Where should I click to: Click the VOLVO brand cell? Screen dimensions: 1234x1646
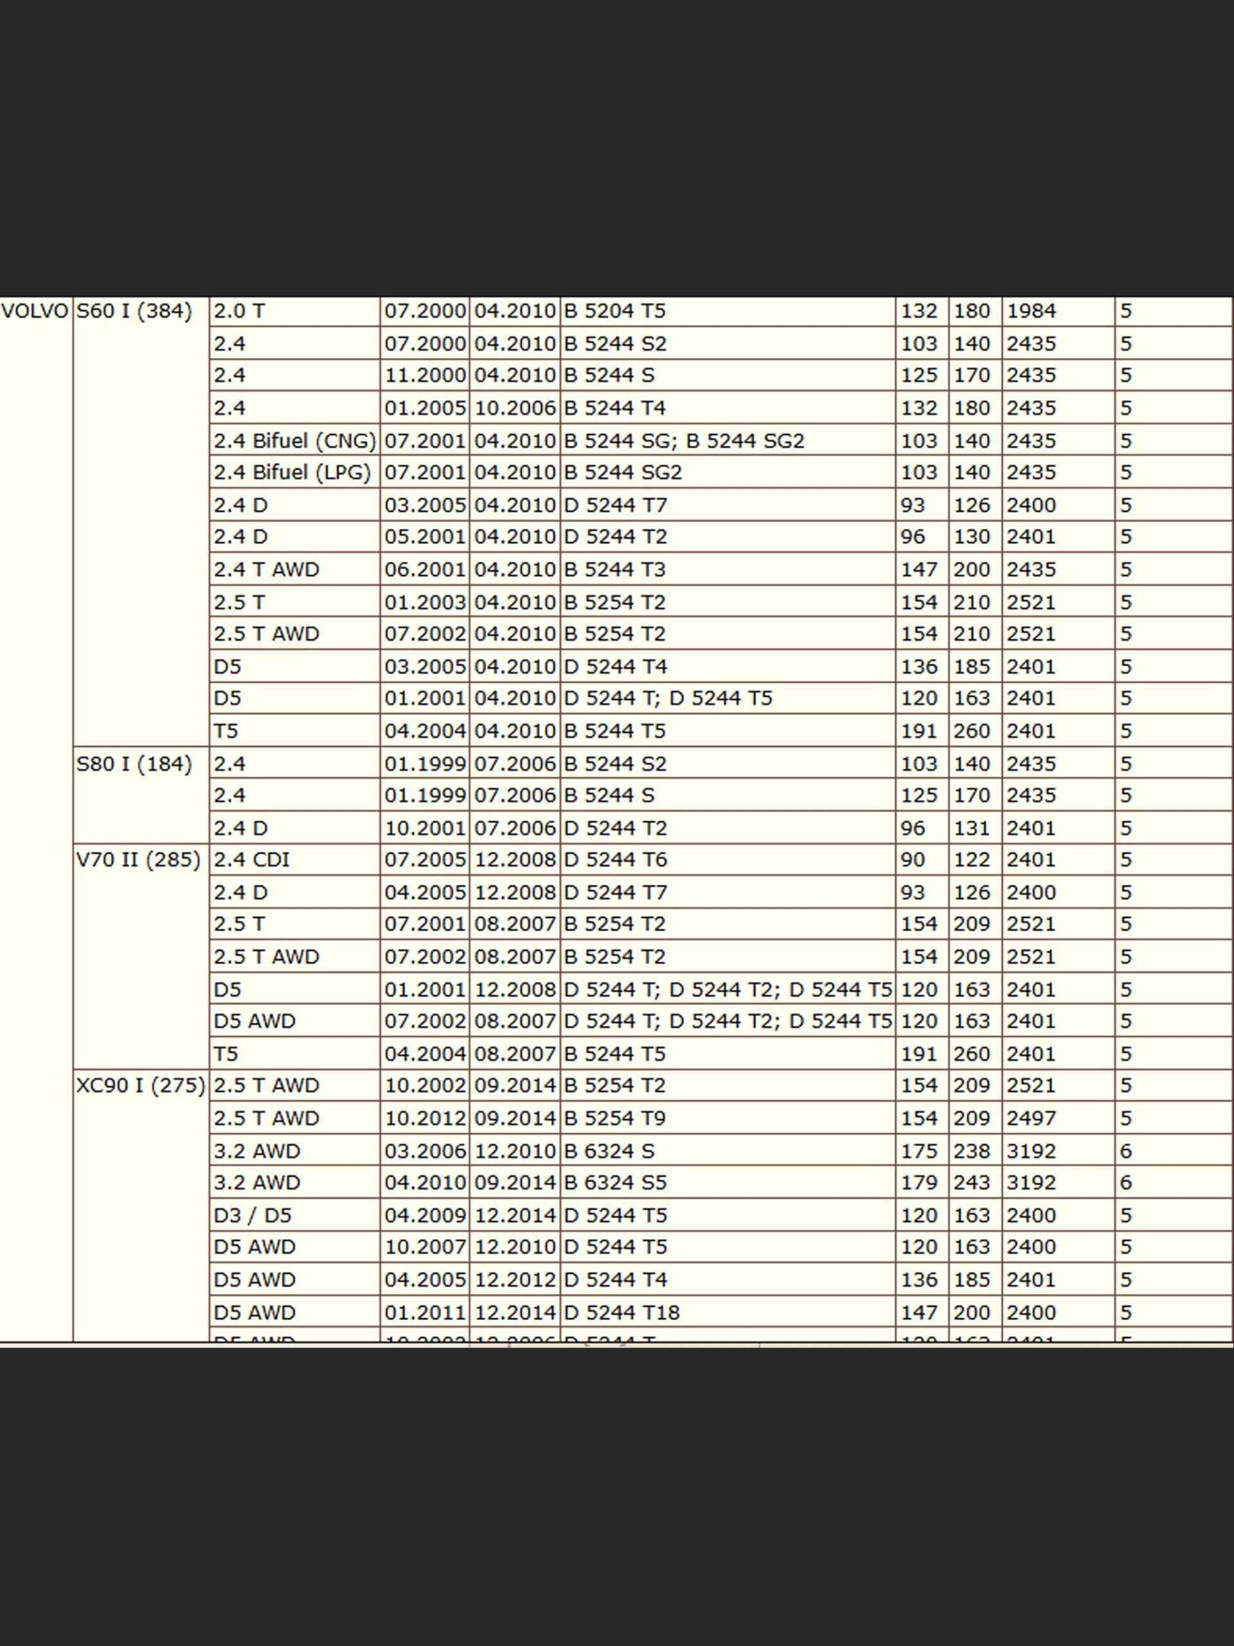34,311
